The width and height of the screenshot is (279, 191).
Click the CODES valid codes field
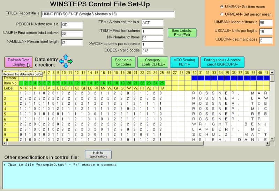point(152,51)
